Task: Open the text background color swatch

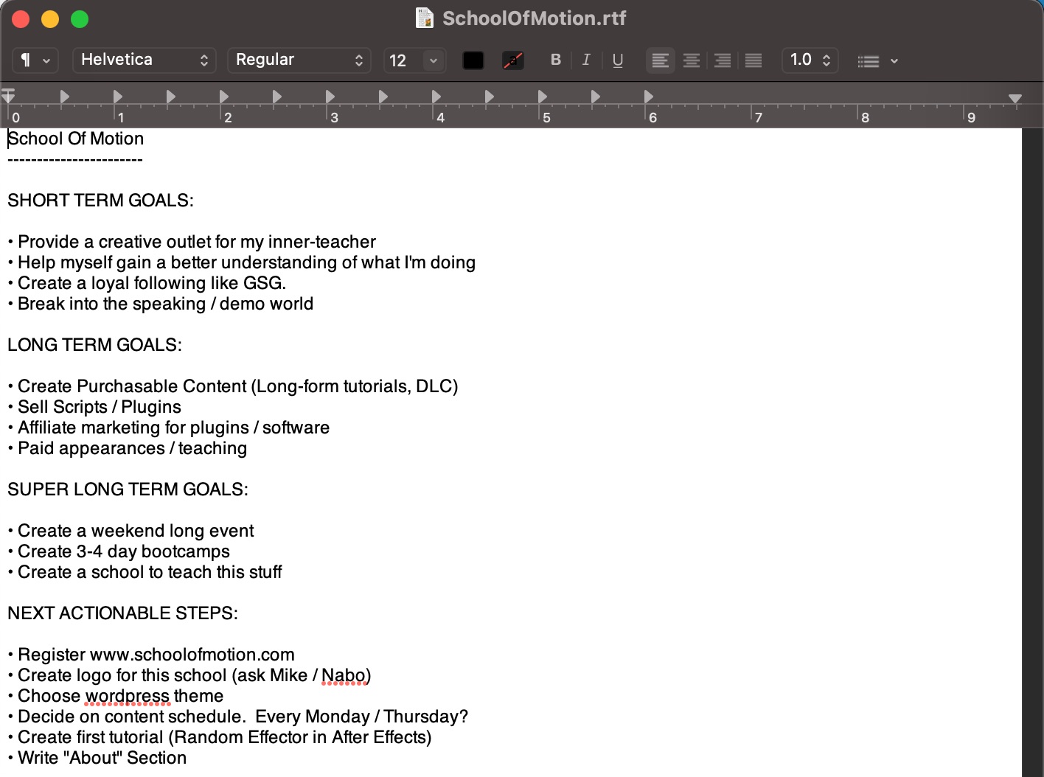Action: click(x=513, y=60)
